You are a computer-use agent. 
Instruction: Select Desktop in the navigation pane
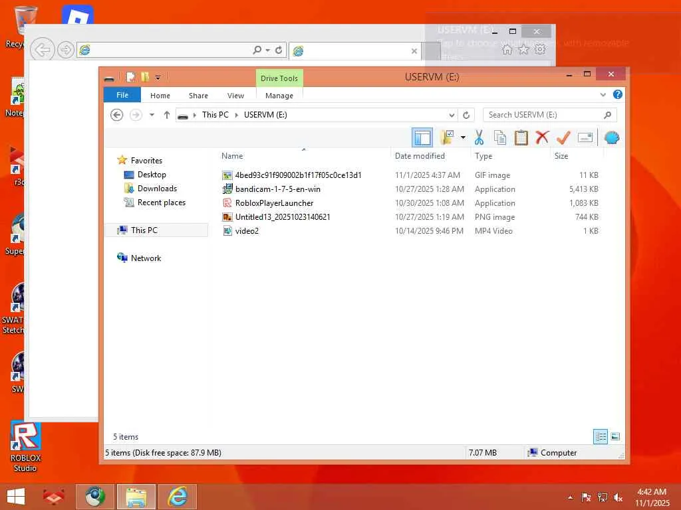click(x=151, y=175)
